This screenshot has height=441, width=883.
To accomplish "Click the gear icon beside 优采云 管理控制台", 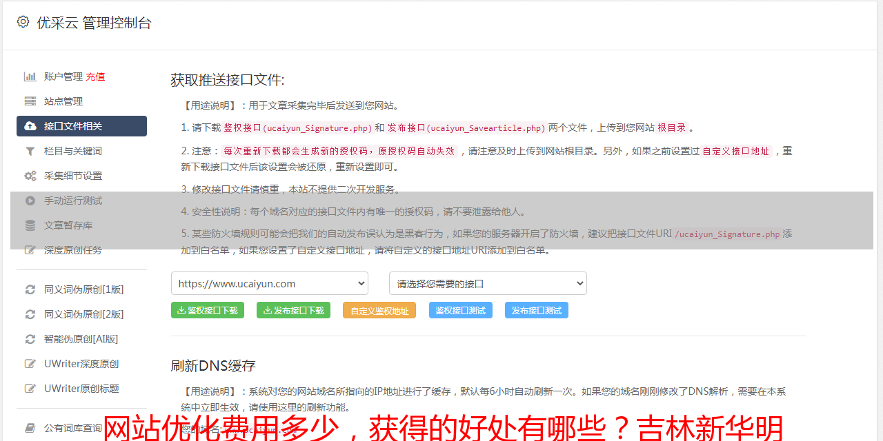I will click(23, 22).
